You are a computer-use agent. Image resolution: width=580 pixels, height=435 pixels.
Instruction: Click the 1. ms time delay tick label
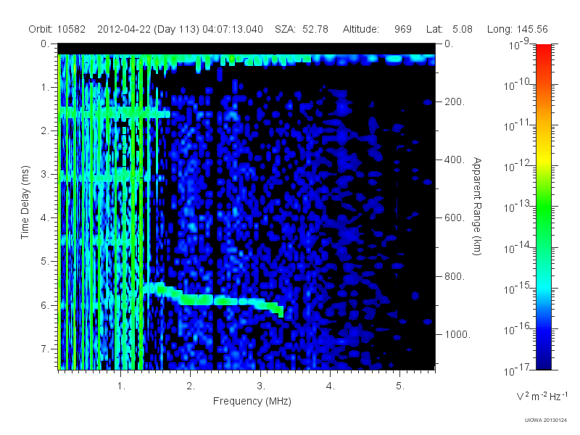(x=45, y=87)
